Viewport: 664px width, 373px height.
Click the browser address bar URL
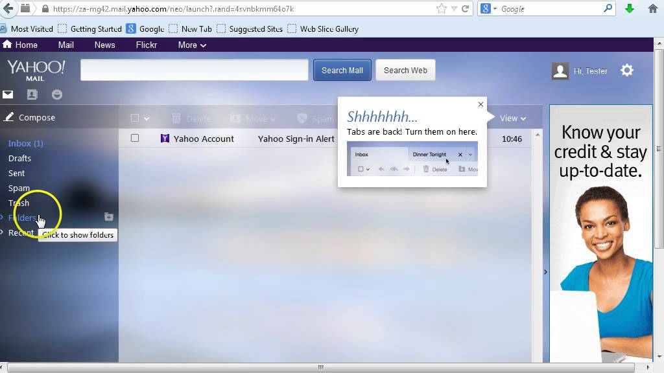174,9
